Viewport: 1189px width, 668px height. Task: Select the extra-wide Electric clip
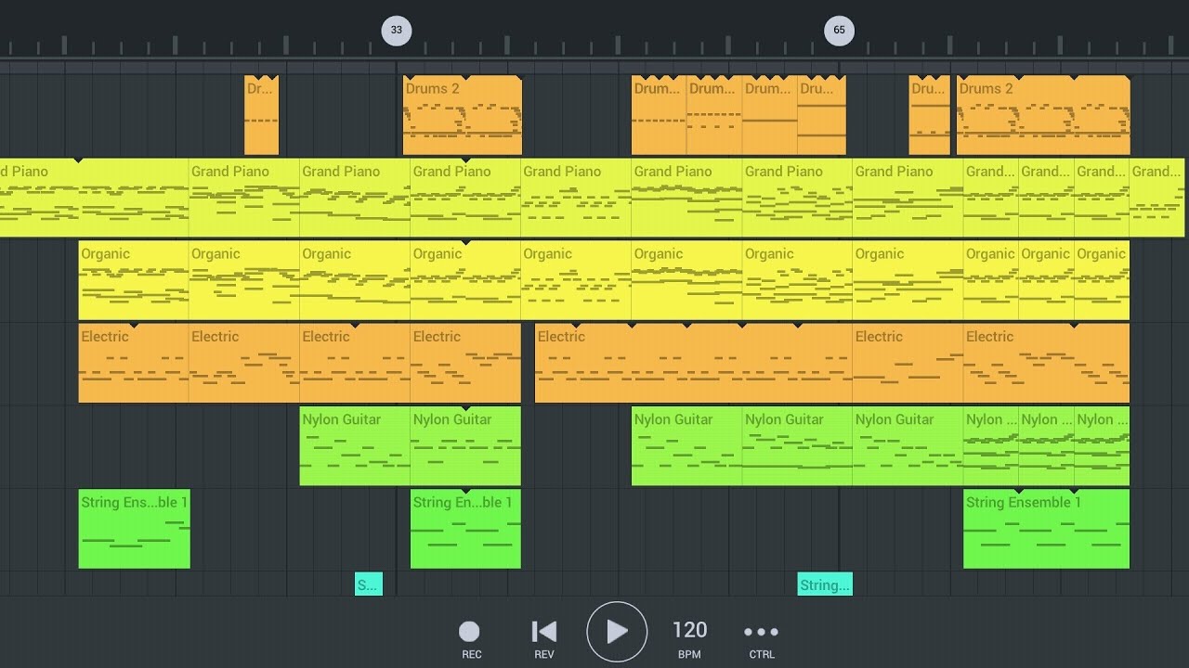[x=694, y=363]
